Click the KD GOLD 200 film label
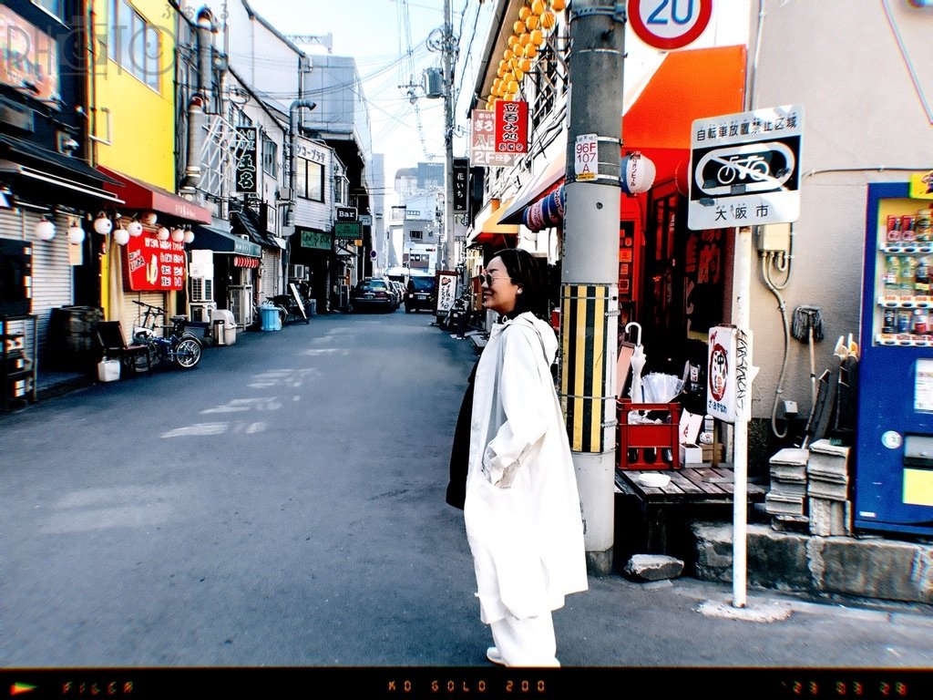933x700 pixels. [x=466, y=686]
